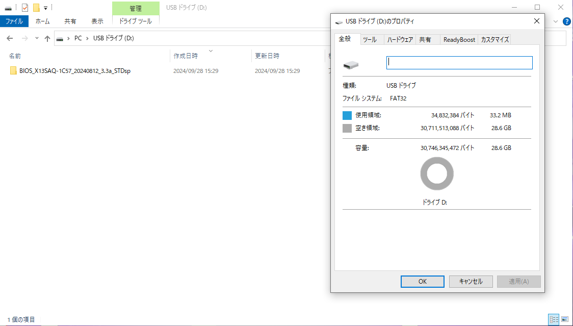Go back with the left arrow

10,38
